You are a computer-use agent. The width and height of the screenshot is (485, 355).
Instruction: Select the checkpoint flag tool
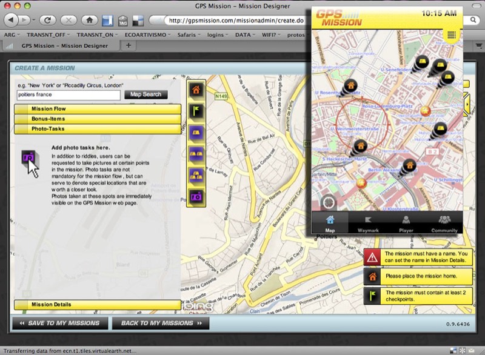pyautogui.click(x=196, y=111)
